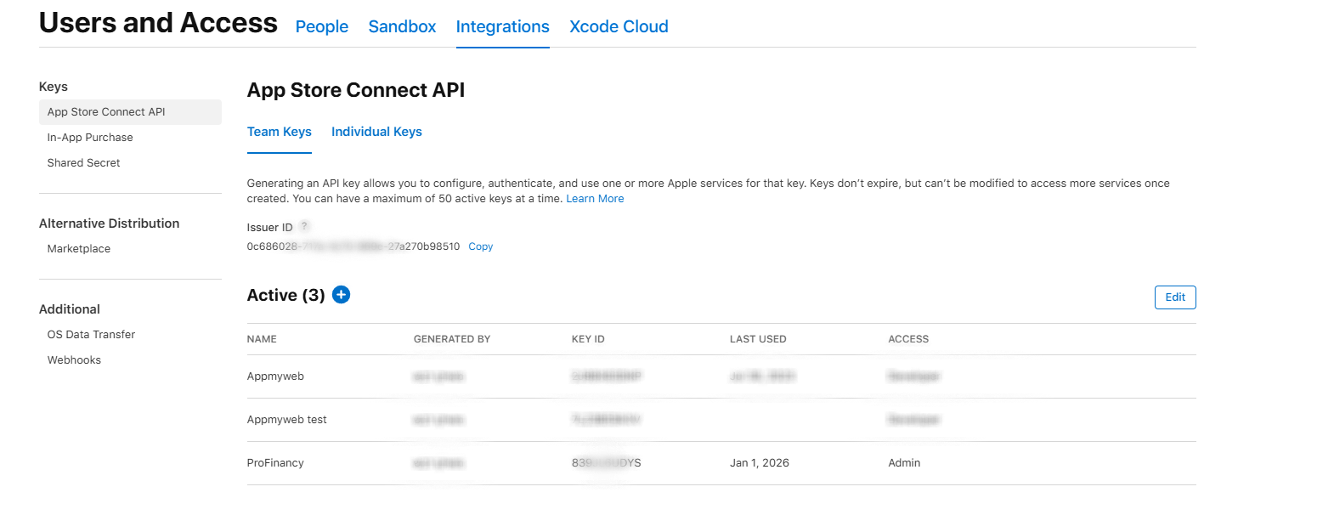Open Marketplace under Alternative Distribution
The image size is (1334, 532).
79,249
